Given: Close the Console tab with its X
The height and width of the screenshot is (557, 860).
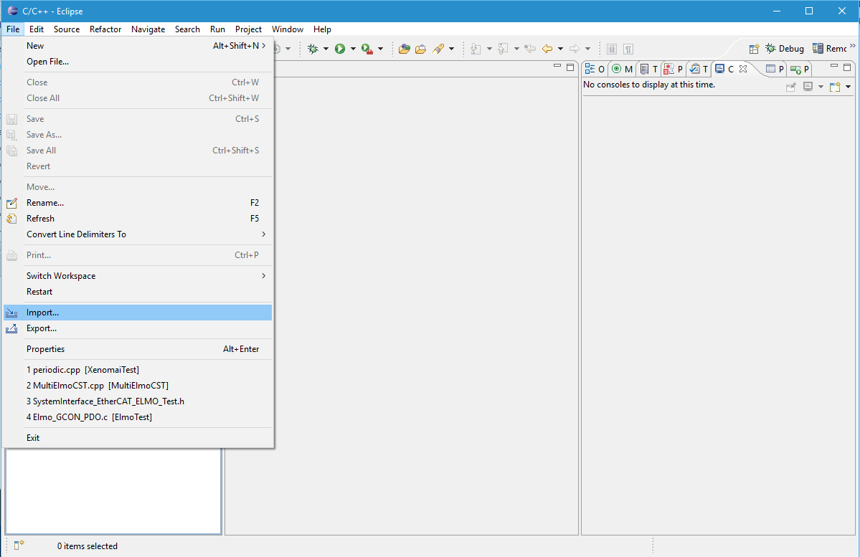Looking at the screenshot, I should 743,69.
